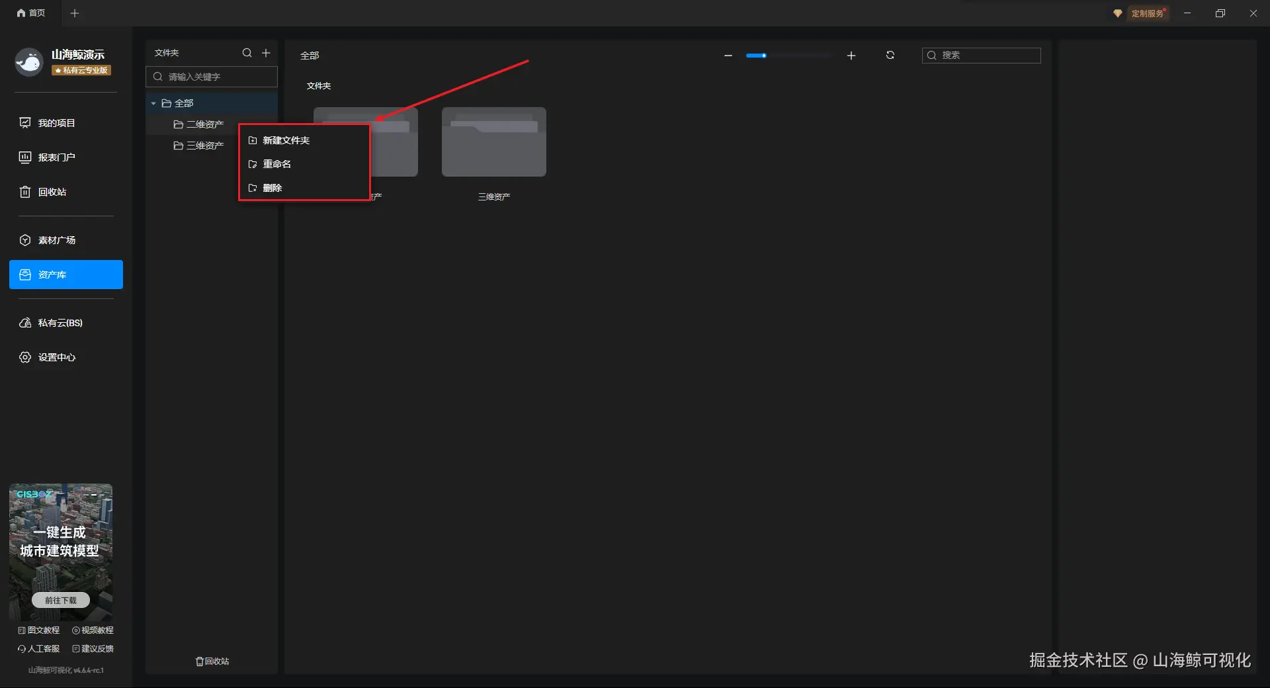
Task: Click the 山海鲸演示 whale avatar
Action: coord(29,62)
